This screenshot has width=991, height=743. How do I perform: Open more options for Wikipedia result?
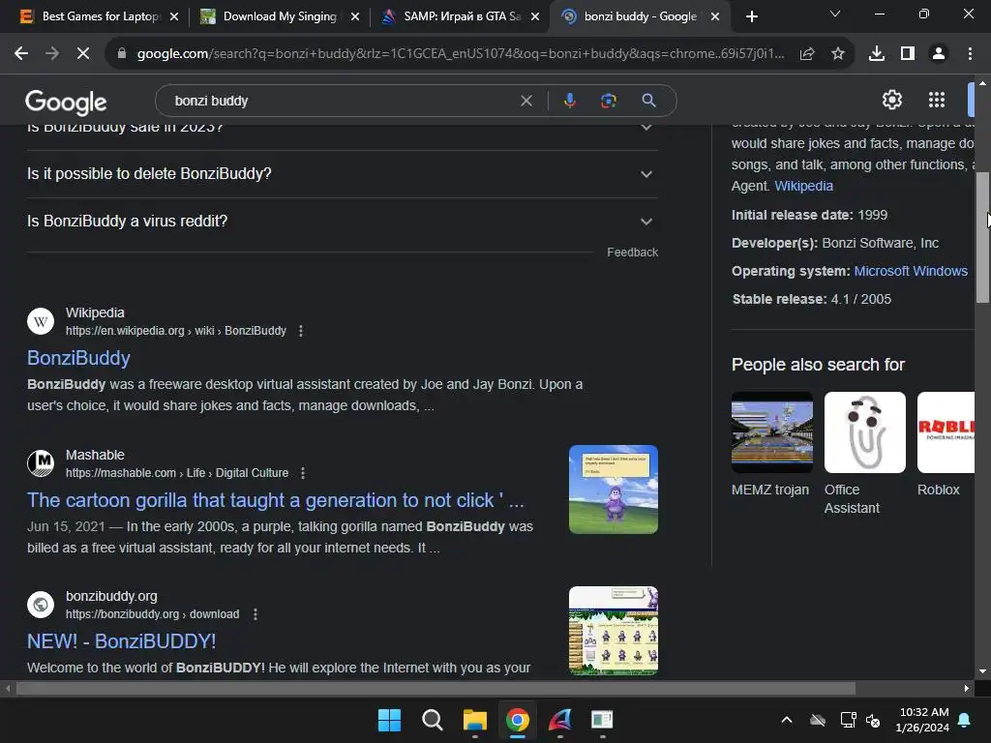[301, 331]
